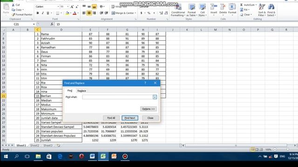Click Merge & Center
Image resolution: width=298 pixels, height=167 pixels.
(x=122, y=13)
